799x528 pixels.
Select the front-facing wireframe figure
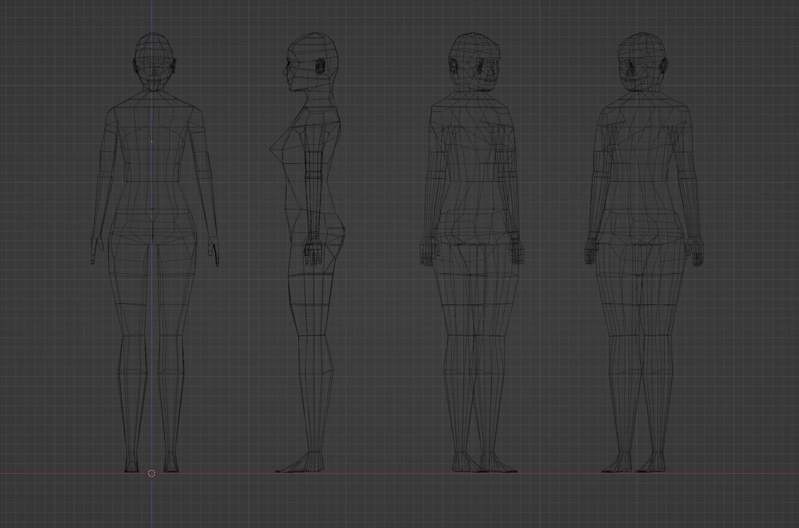click(155, 252)
